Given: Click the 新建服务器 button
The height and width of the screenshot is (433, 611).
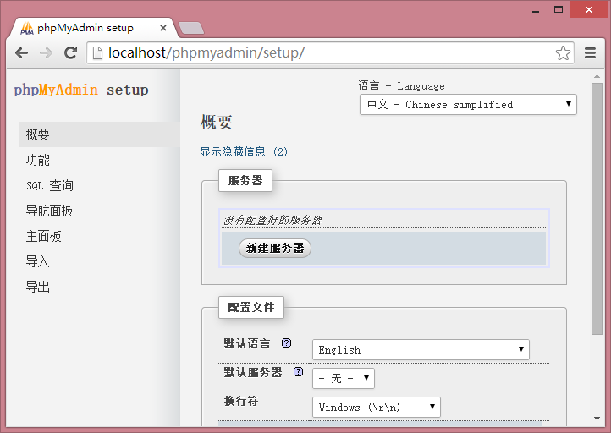Looking at the screenshot, I should pos(275,248).
